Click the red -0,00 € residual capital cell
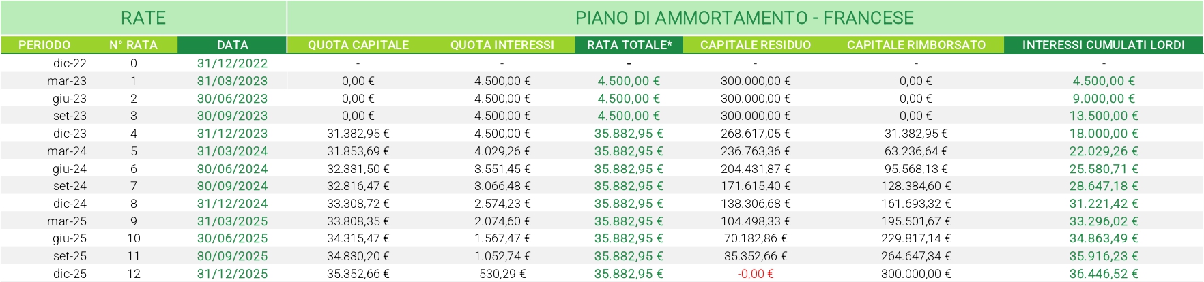Screen dimensions: 1204x282 756,274
